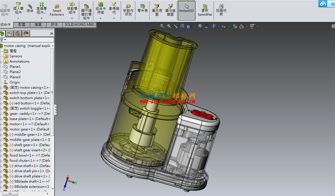Open dropdown under Reference Geometry (參考幾何)
This screenshot has height=196, width=335.
click(x=114, y=19)
